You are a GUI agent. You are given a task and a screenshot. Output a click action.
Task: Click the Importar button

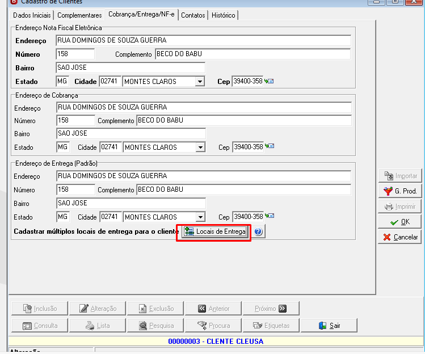[400, 176]
